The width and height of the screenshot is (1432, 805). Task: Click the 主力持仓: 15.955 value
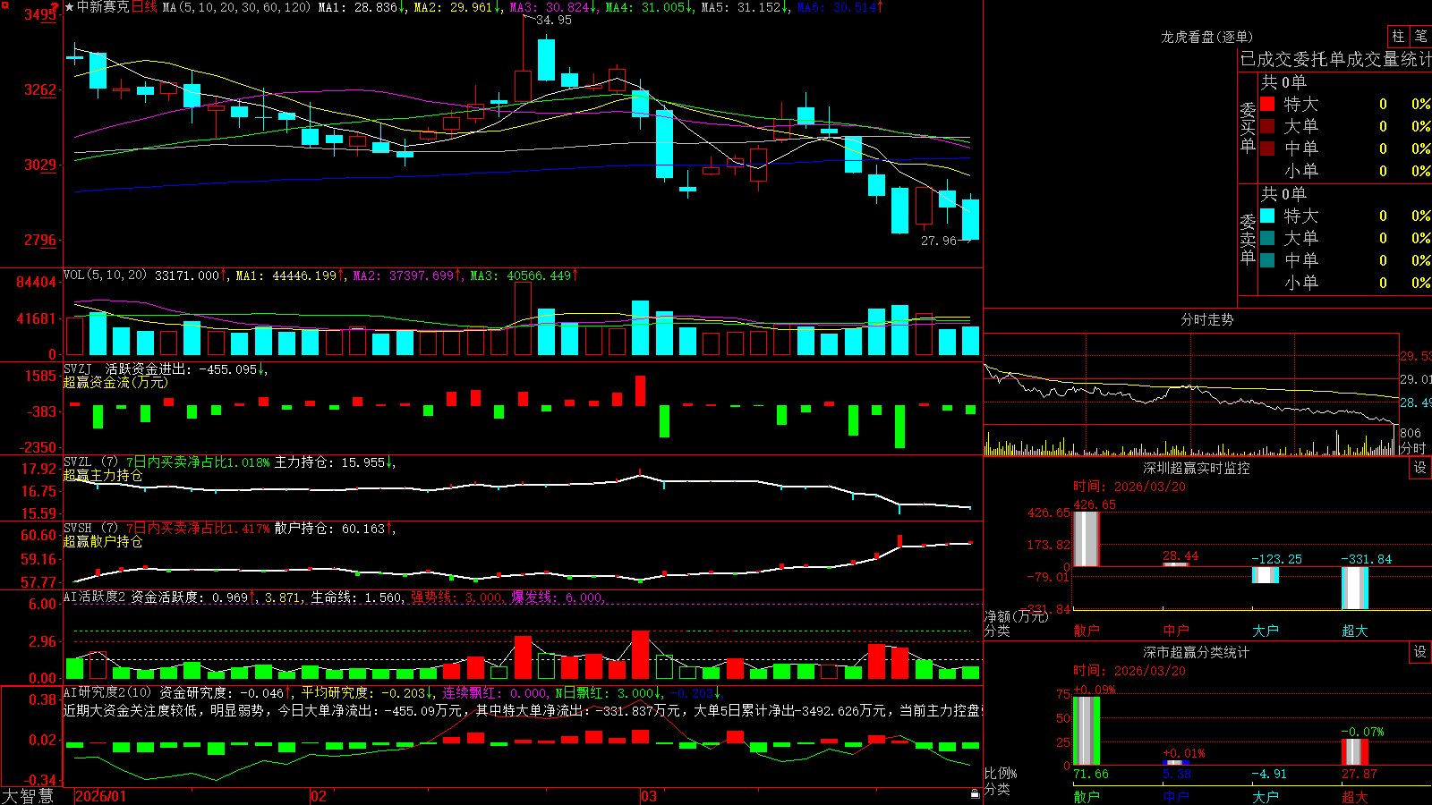click(335, 462)
